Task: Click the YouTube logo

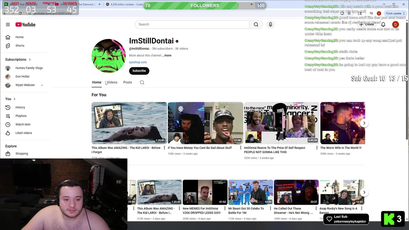Action: [25, 25]
